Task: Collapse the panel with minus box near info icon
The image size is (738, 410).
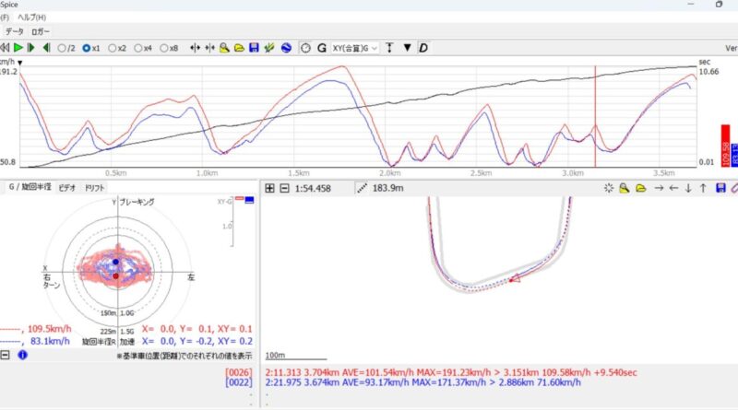Action: click(6, 354)
